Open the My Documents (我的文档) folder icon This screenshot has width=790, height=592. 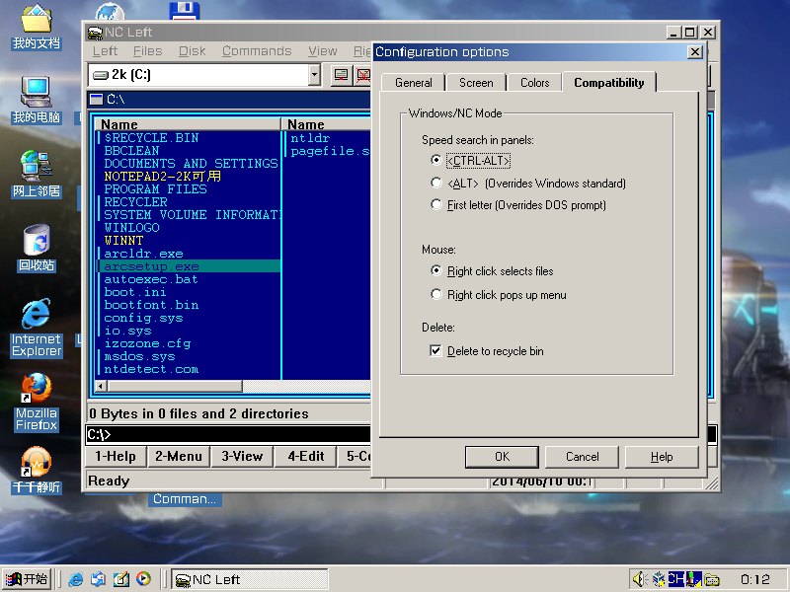click(36, 20)
